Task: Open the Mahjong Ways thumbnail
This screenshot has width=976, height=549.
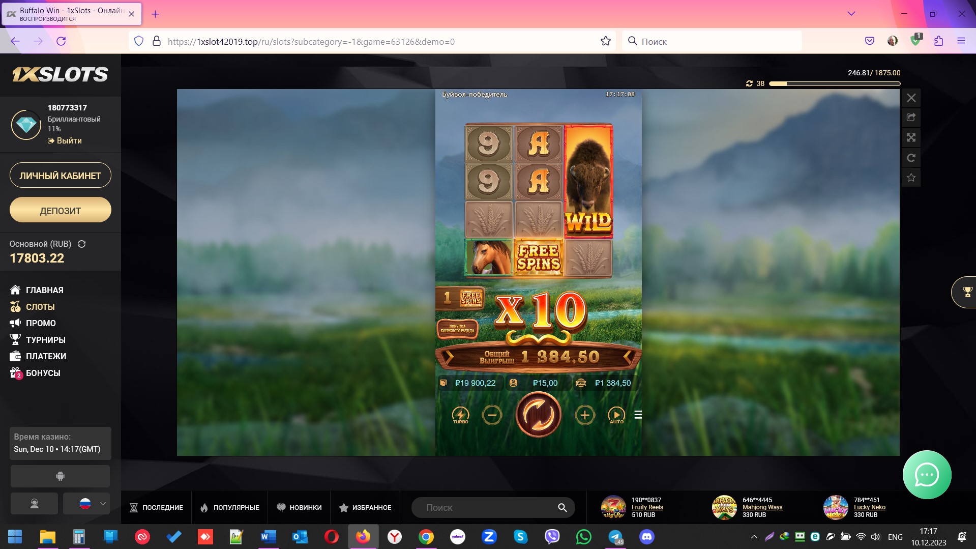Action: 724,507
